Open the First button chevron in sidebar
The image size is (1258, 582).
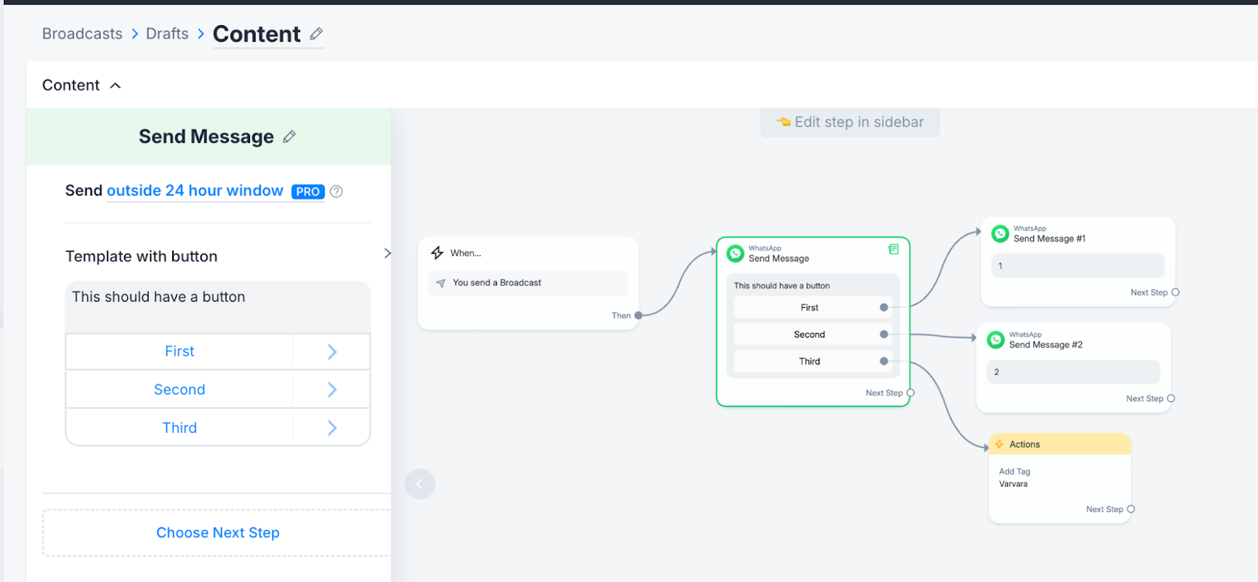[x=332, y=352]
